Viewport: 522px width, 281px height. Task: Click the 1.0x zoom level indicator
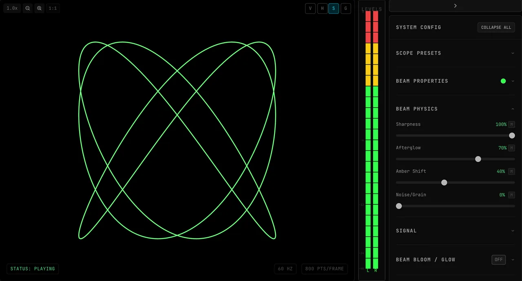tap(12, 8)
